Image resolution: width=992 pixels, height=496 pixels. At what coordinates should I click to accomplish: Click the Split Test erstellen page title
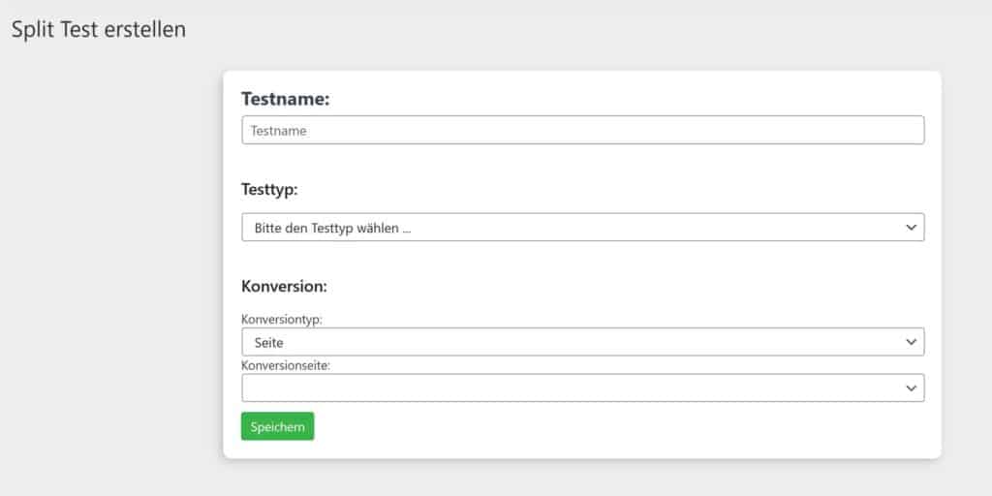coord(99,30)
